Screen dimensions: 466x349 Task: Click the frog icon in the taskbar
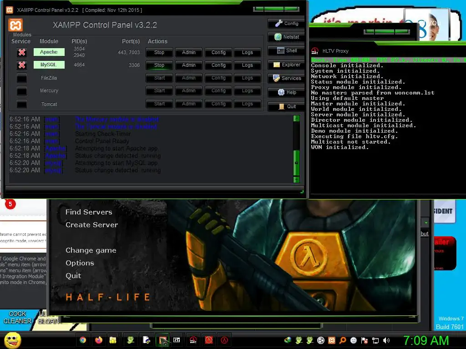(x=131, y=340)
